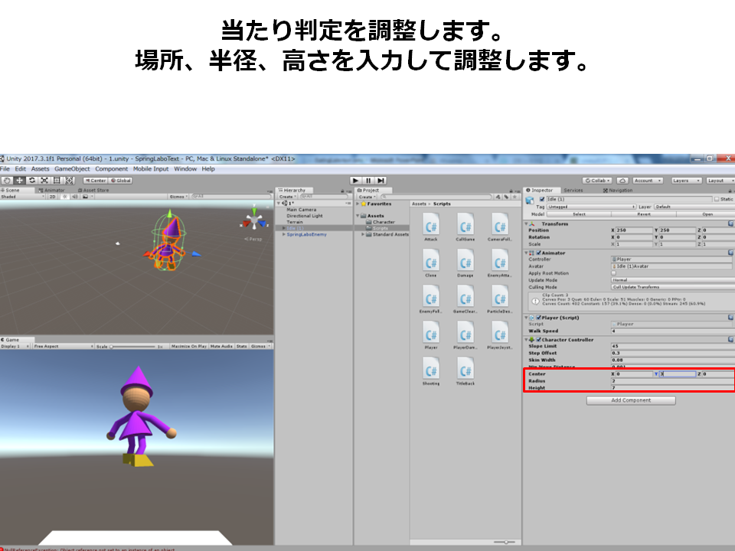735x551 pixels.
Task: Open Character Controller component settings icon
Action: click(x=730, y=340)
